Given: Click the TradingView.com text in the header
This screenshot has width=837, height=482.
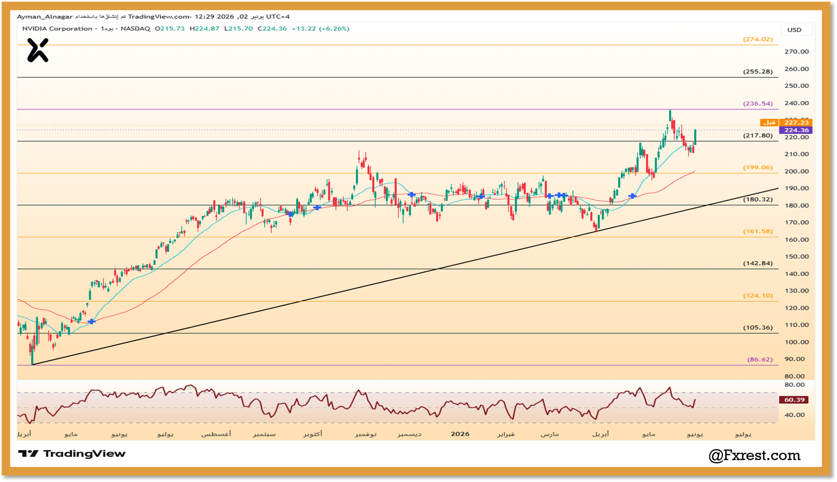Looking at the screenshot, I should (159, 17).
